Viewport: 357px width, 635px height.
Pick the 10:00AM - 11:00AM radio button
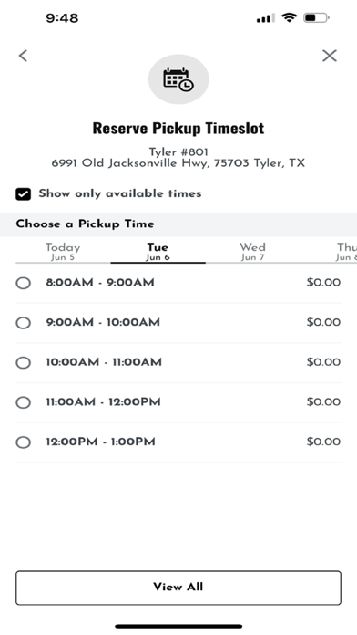pyautogui.click(x=23, y=362)
